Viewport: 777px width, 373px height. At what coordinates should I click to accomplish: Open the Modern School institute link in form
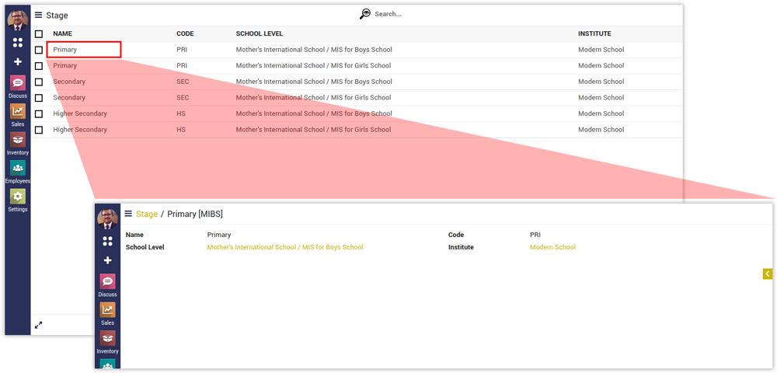(x=552, y=247)
